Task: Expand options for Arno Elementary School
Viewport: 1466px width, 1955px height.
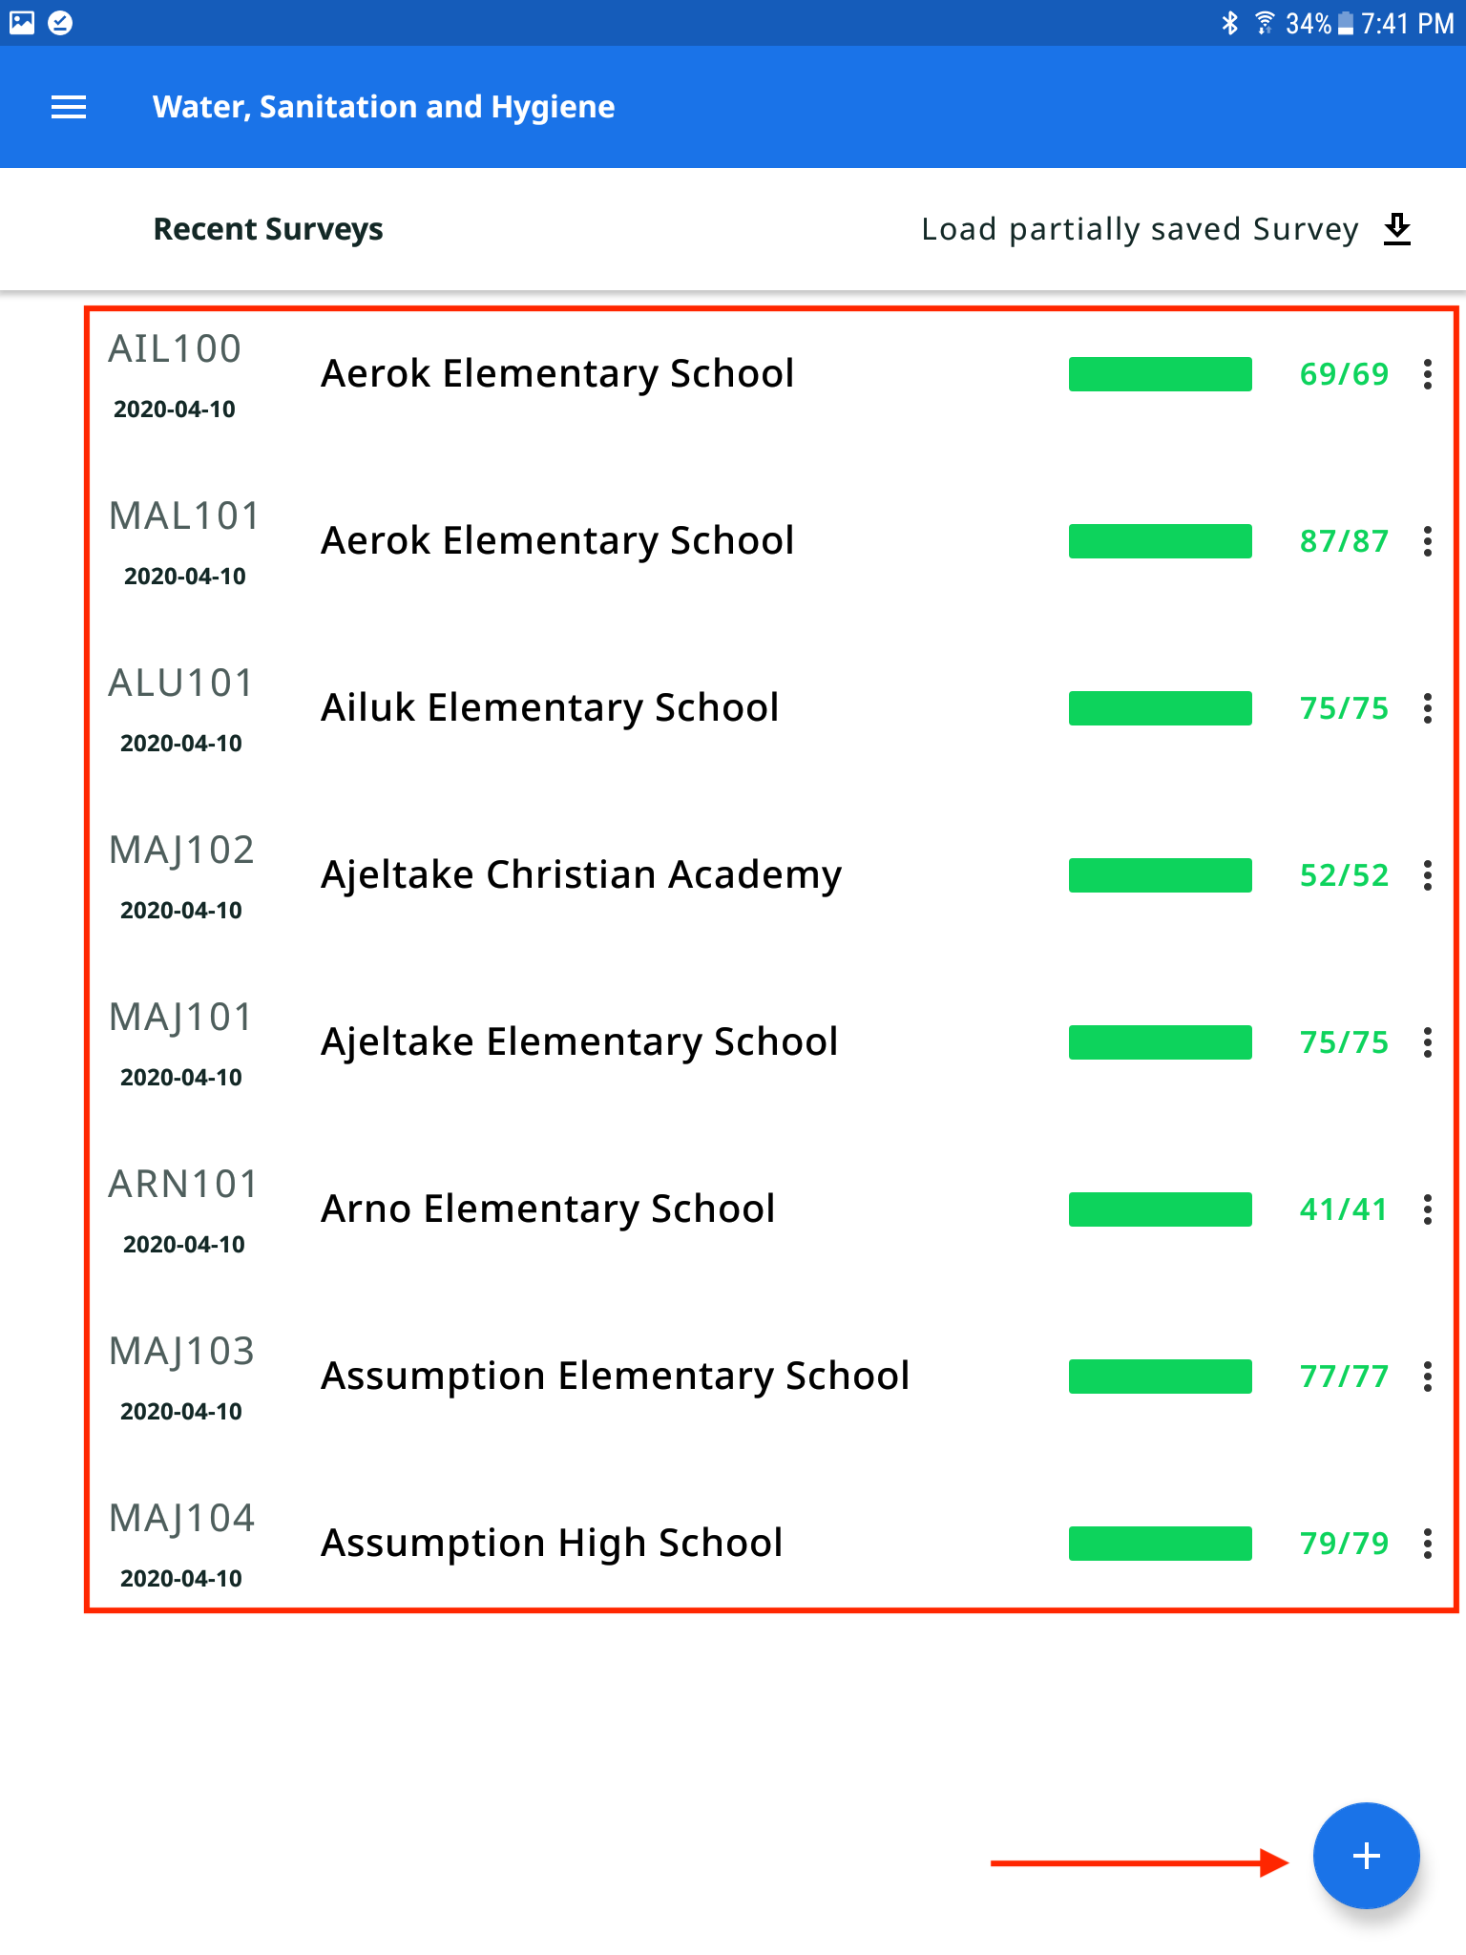Action: coord(1427,1209)
